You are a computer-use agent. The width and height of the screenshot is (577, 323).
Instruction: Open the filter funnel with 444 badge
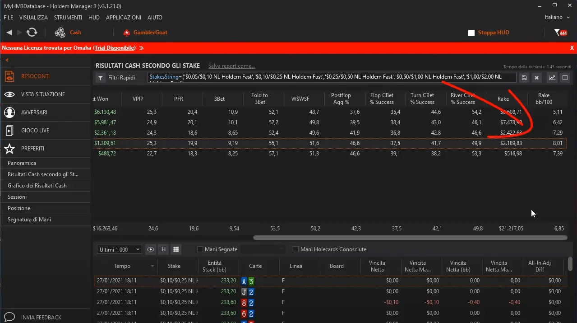coord(560,33)
